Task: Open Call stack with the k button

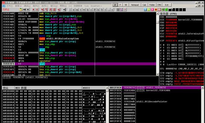Action: pyautogui.click(x=98, y=10)
